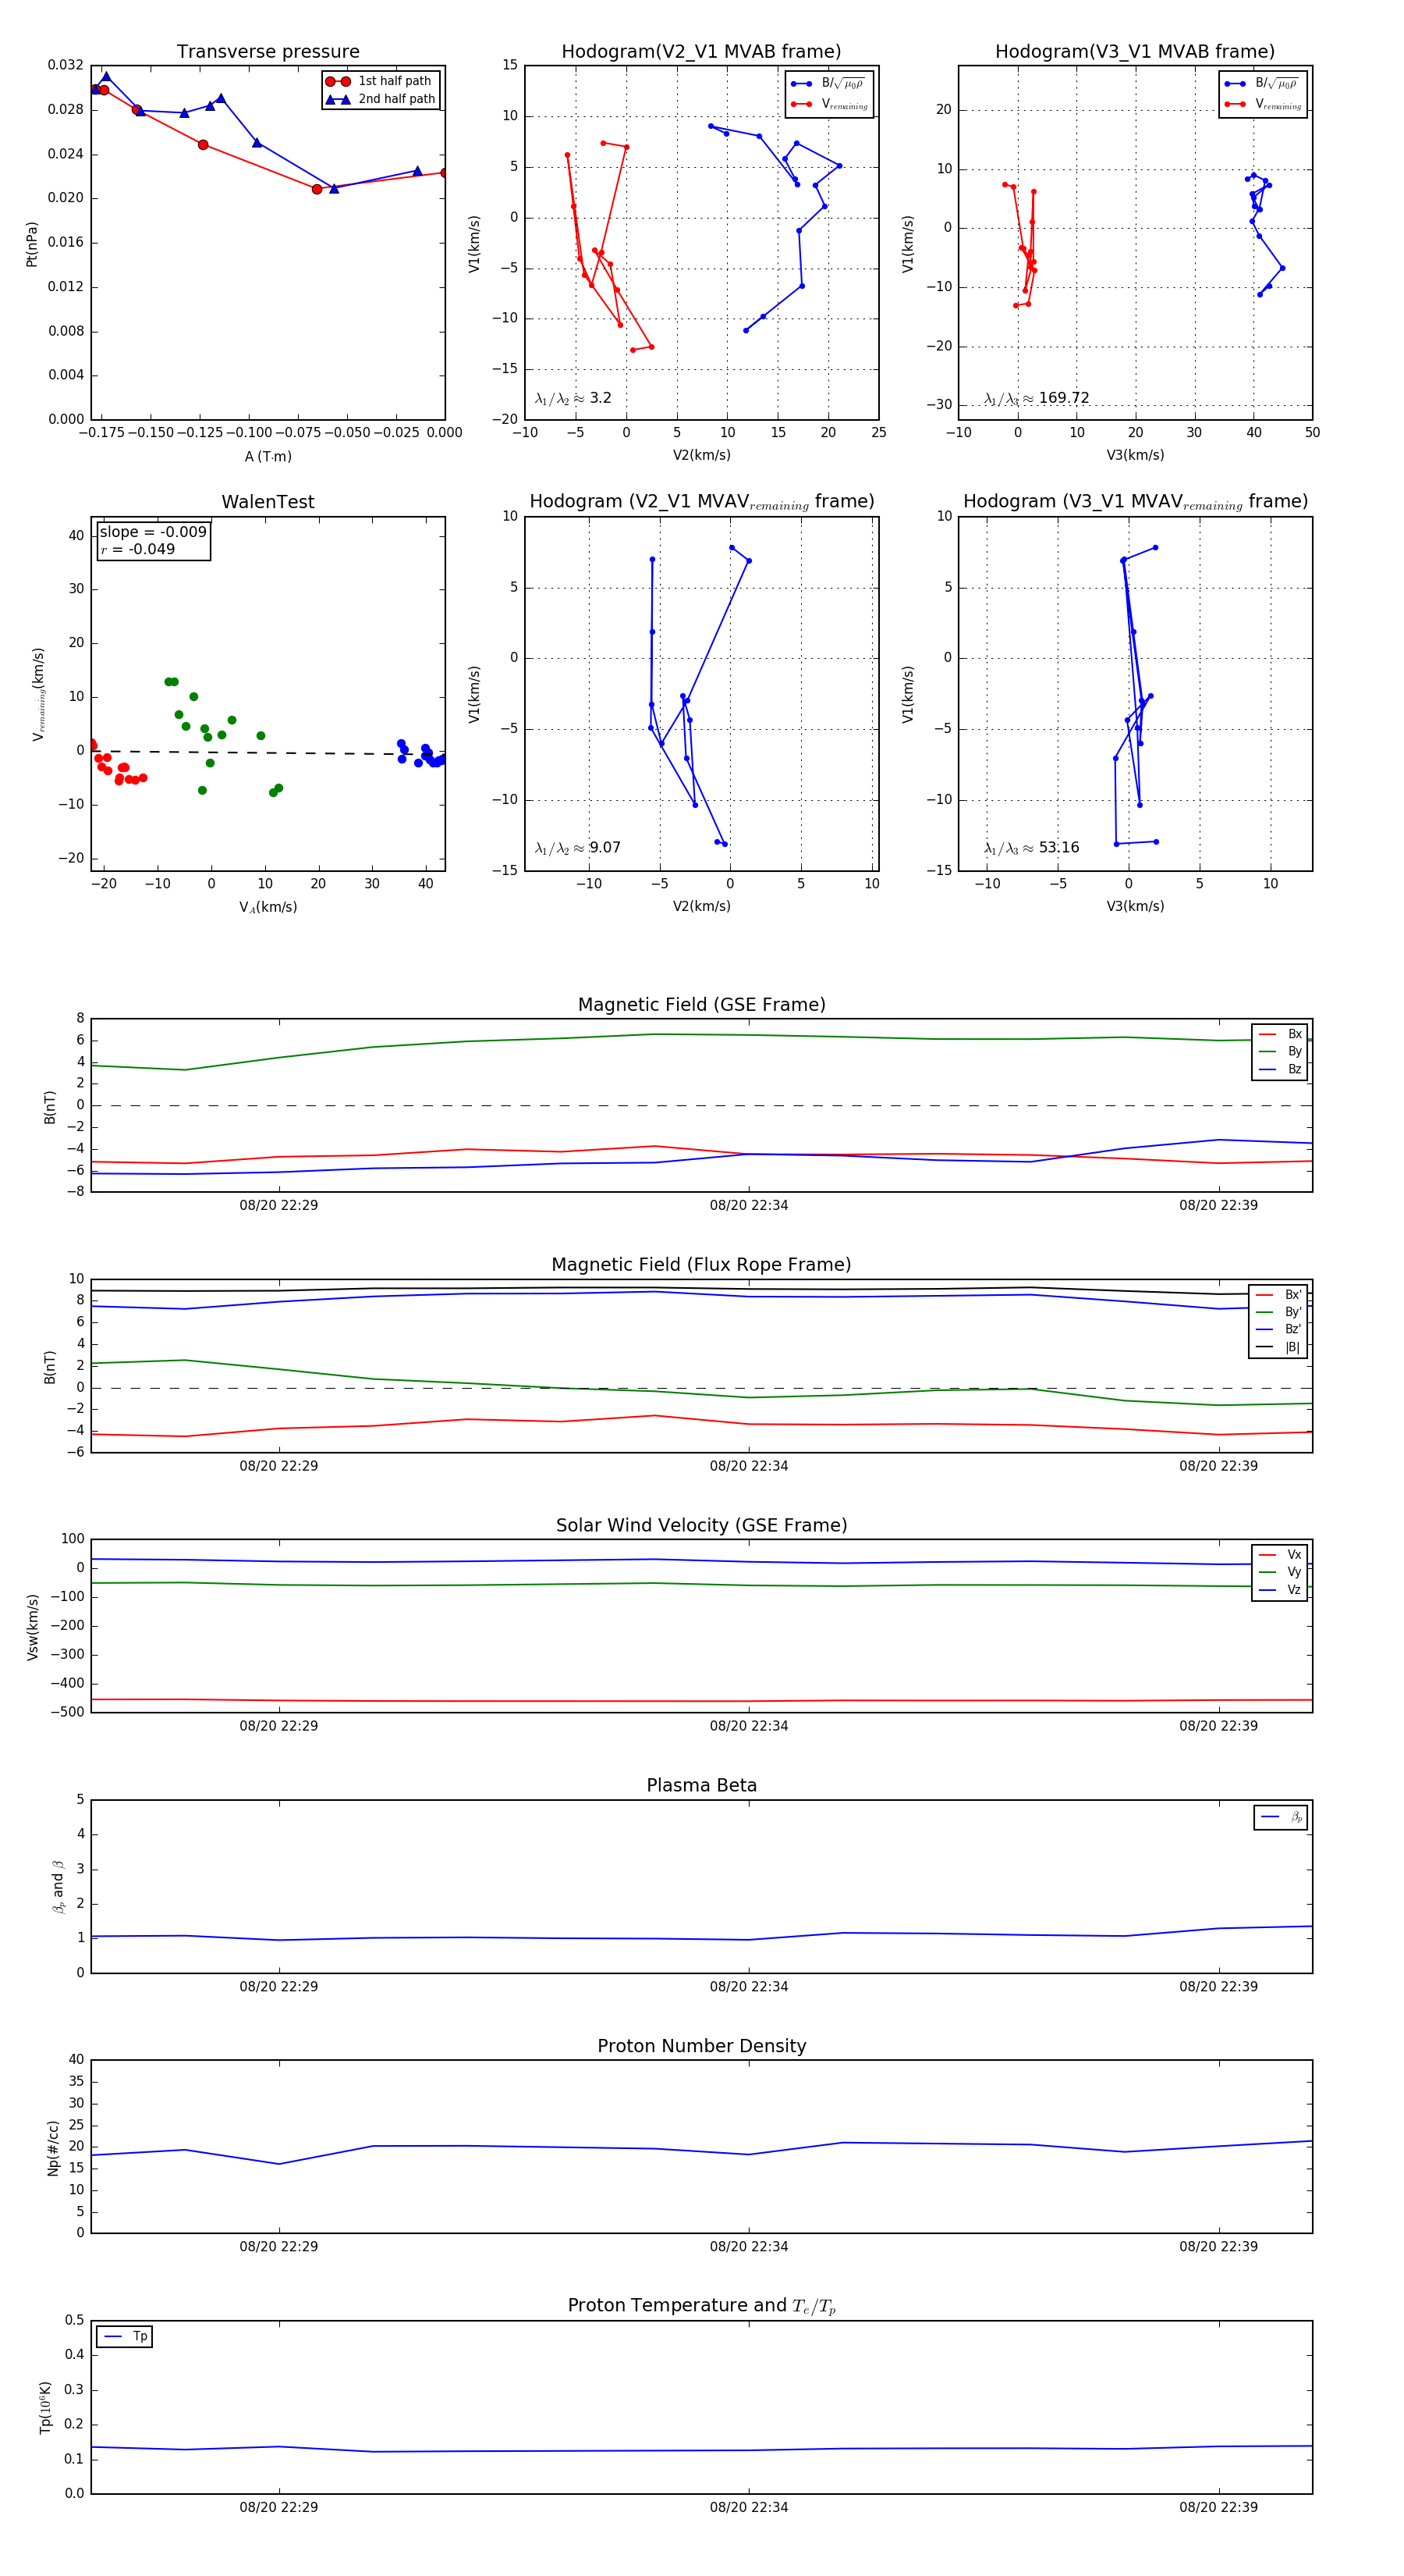
Task: Click 'V3(km/s)' label under MVAV remaining hodogram
Action: click(x=1135, y=906)
